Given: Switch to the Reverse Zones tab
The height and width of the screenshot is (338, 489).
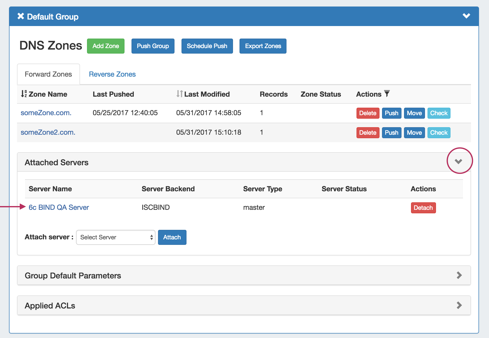Looking at the screenshot, I should coord(112,74).
